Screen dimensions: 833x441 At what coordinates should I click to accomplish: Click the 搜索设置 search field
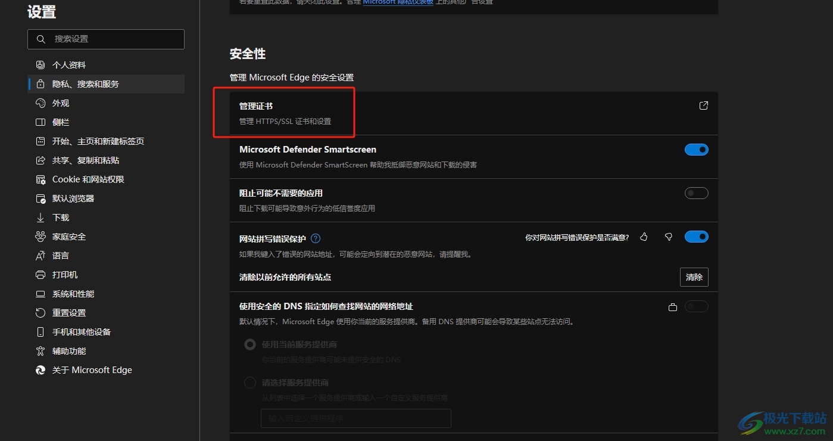click(106, 39)
